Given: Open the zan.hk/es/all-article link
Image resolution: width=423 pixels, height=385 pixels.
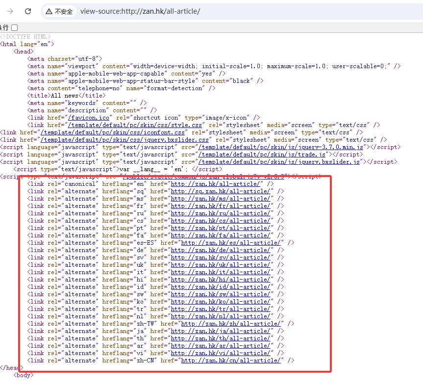Looking at the screenshot, I should tap(231, 243).
